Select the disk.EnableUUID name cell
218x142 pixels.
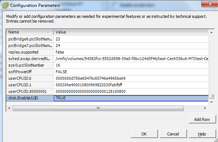[x=30, y=98]
